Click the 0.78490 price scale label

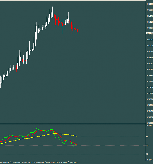(x=150, y=111)
